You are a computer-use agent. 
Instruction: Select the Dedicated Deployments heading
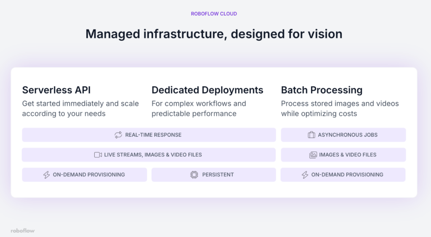coord(208,90)
